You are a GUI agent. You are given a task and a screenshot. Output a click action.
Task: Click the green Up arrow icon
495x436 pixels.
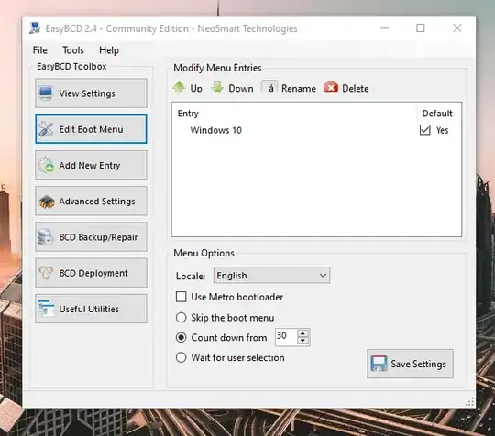click(180, 86)
